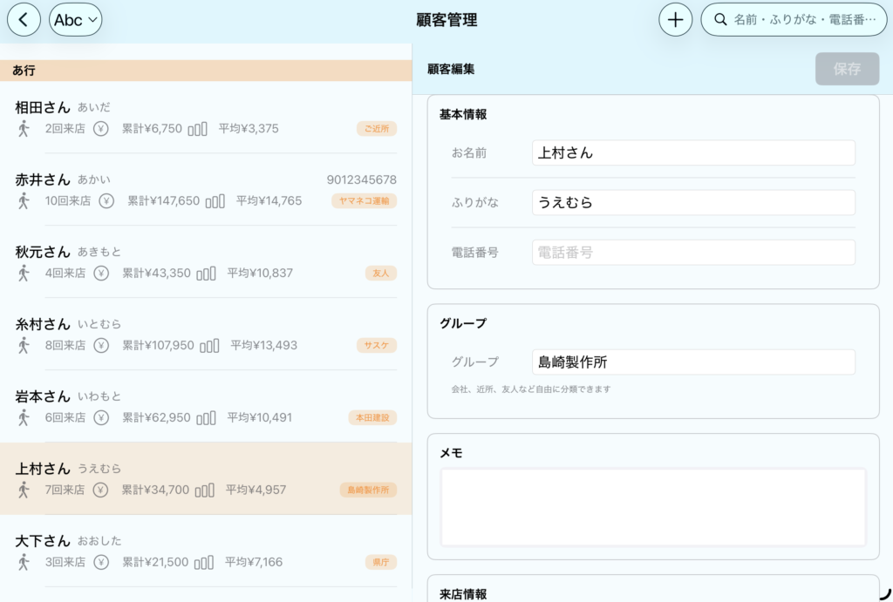
Task: Select the ヤマネコ運輸 group tag
Action: tap(364, 201)
